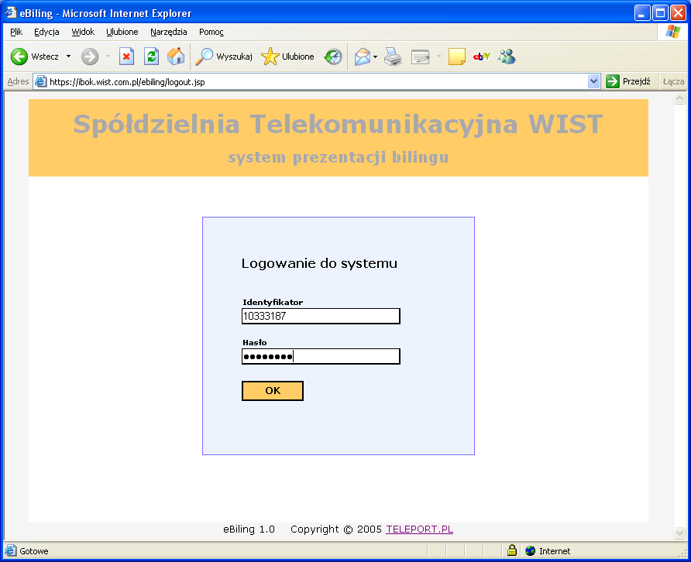Click the Edit page icon

click(x=420, y=57)
